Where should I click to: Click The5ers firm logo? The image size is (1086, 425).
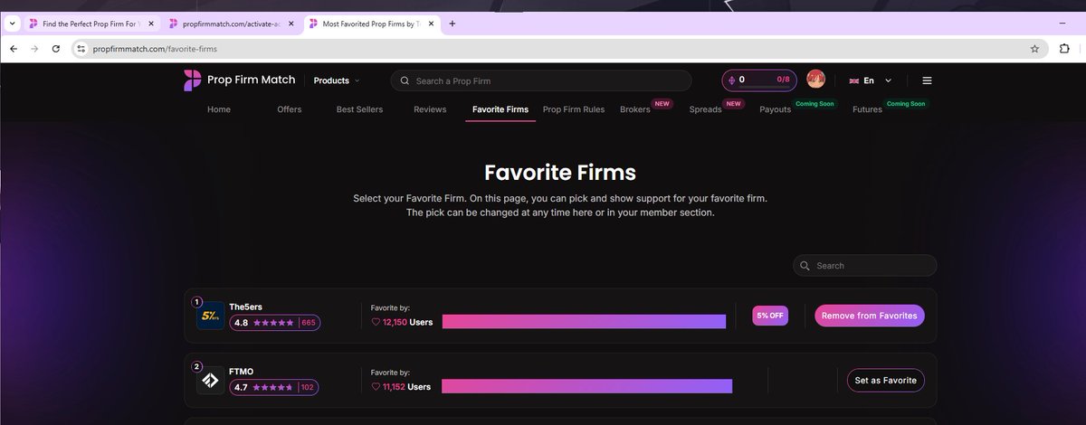coord(210,316)
